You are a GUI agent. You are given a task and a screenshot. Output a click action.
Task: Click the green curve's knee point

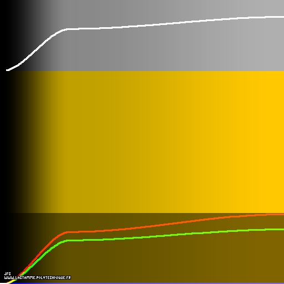[67, 240]
